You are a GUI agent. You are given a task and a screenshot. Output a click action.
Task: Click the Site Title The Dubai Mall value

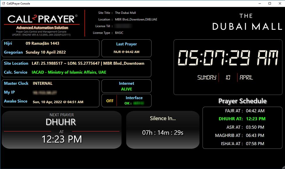click(x=125, y=13)
